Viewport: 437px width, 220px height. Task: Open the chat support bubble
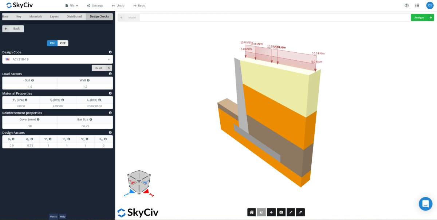pos(425,204)
